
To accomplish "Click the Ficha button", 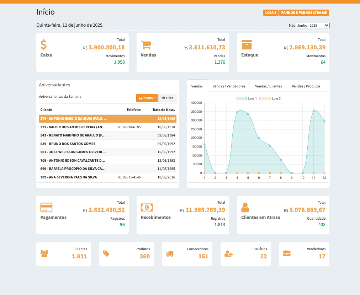I will 167,98.
